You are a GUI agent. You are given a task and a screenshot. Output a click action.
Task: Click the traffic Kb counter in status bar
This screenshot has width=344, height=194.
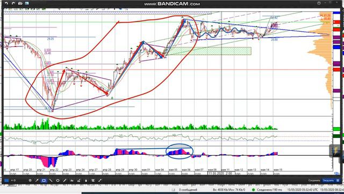(x=229, y=190)
